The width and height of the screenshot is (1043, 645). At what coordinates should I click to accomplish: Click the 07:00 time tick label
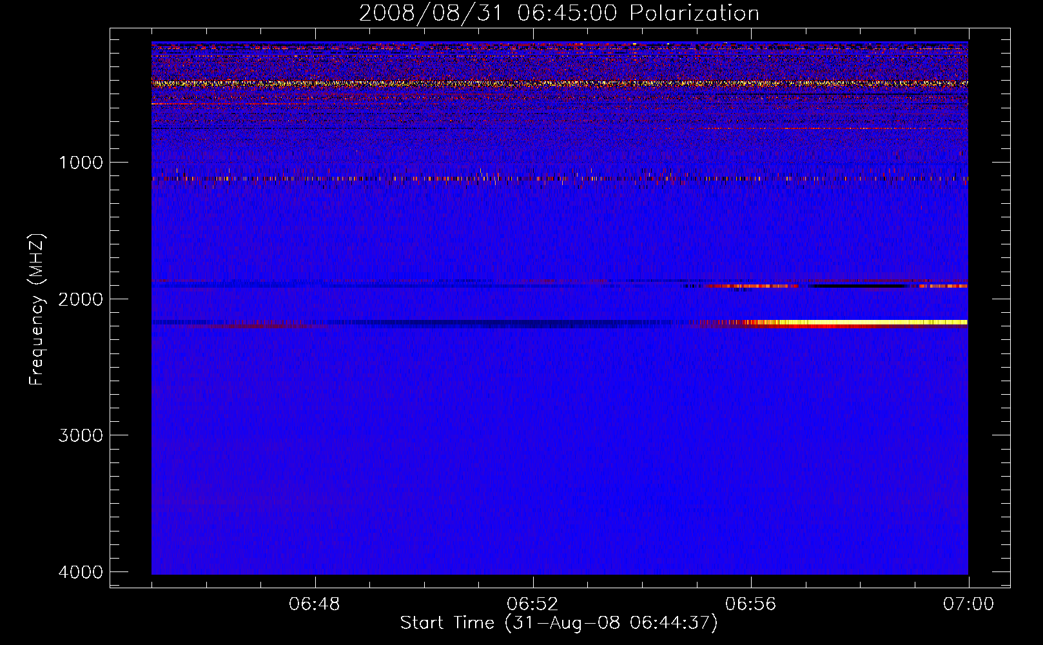968,604
